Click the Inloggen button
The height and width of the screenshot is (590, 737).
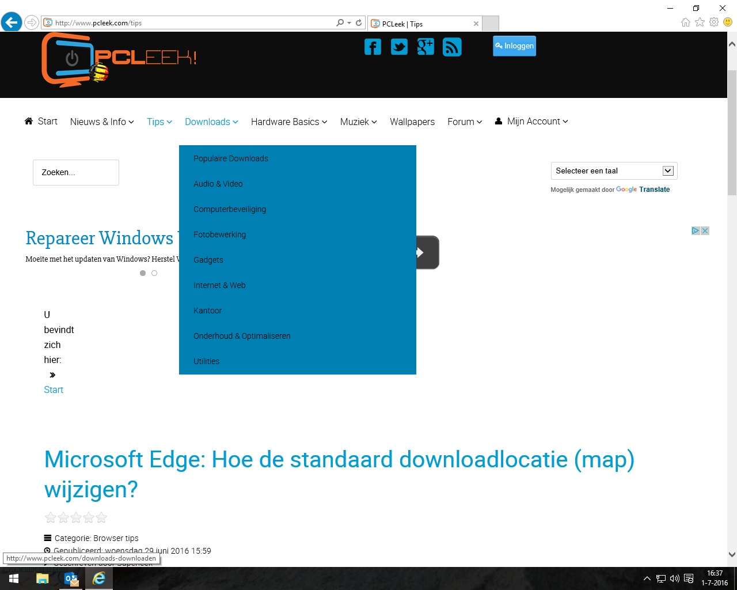coord(514,46)
